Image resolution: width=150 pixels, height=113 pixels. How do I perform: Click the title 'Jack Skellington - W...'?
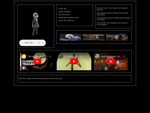tap(111, 56)
